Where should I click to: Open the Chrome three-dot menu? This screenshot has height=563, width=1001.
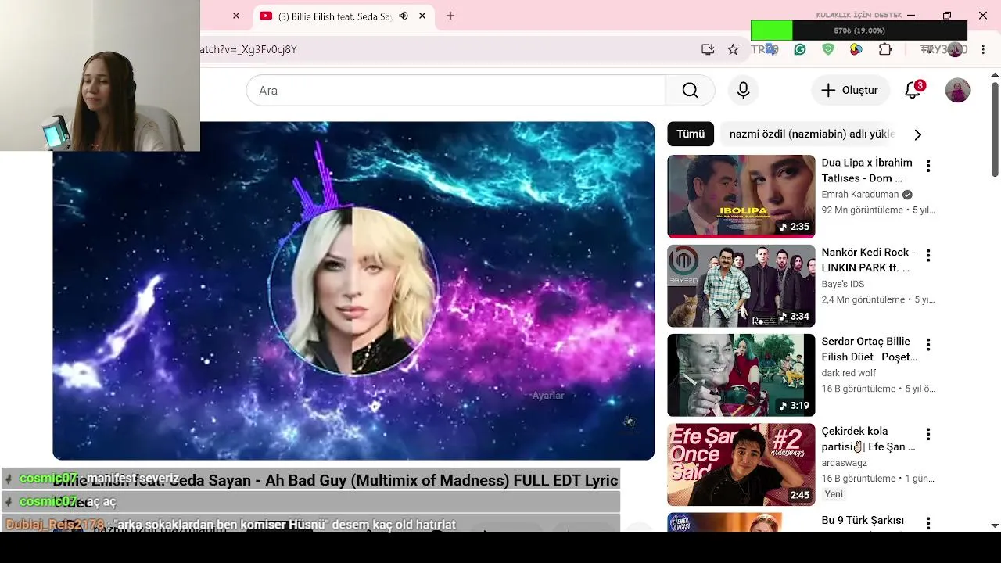[983, 49]
